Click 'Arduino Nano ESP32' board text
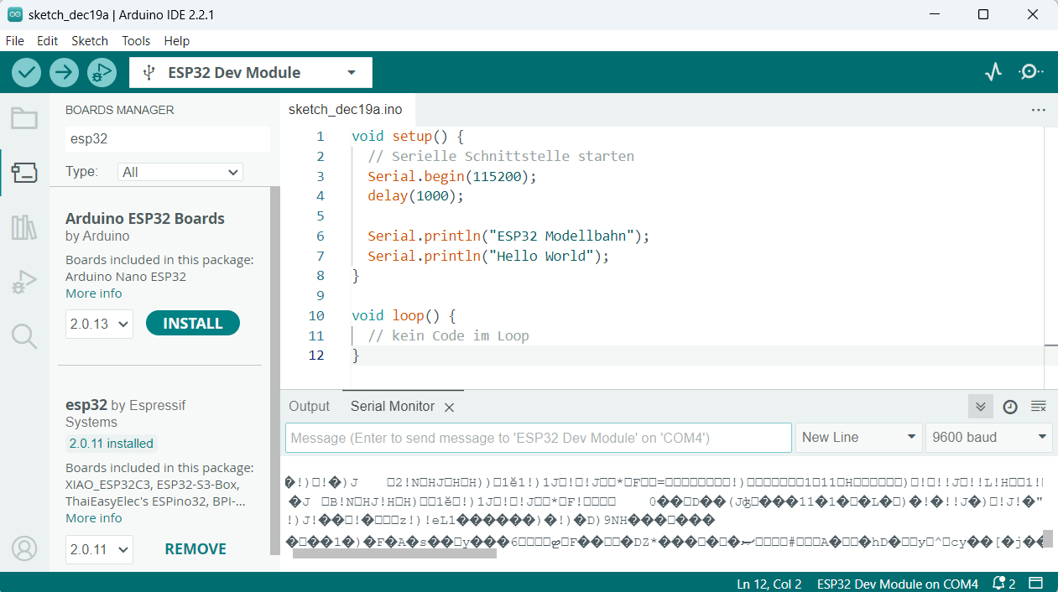1058x592 pixels. pos(126,277)
